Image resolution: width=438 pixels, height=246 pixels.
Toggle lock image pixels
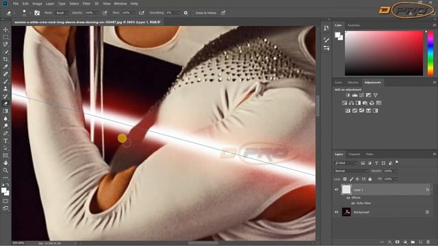tap(351, 179)
